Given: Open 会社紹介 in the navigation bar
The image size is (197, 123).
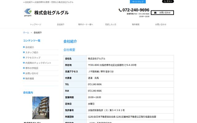Looking at the screenshot, I should tap(61, 25).
